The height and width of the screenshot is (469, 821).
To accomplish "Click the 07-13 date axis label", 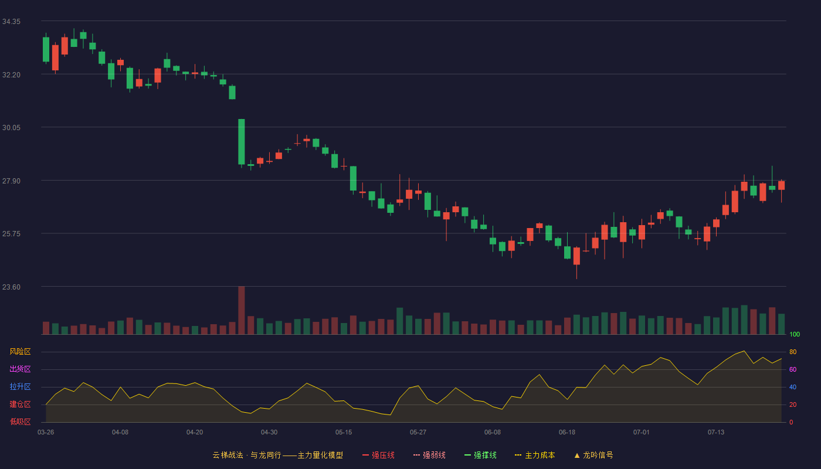I will coord(716,432).
